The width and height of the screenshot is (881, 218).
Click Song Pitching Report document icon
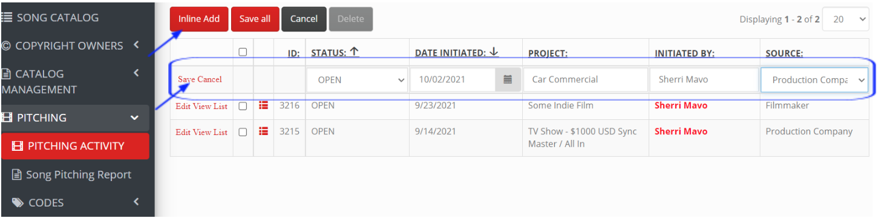point(17,175)
